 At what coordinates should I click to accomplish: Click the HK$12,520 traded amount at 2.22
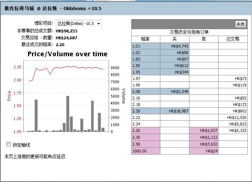[233, 117]
